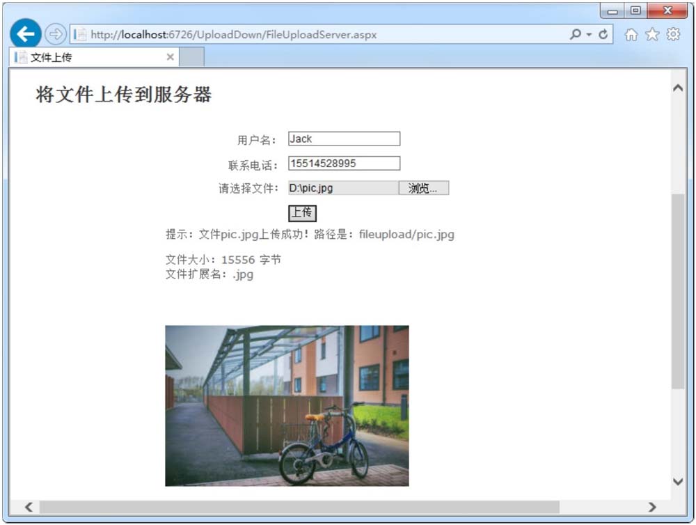
Task: Click the vertical scrollbar down arrow
Action: point(678,481)
